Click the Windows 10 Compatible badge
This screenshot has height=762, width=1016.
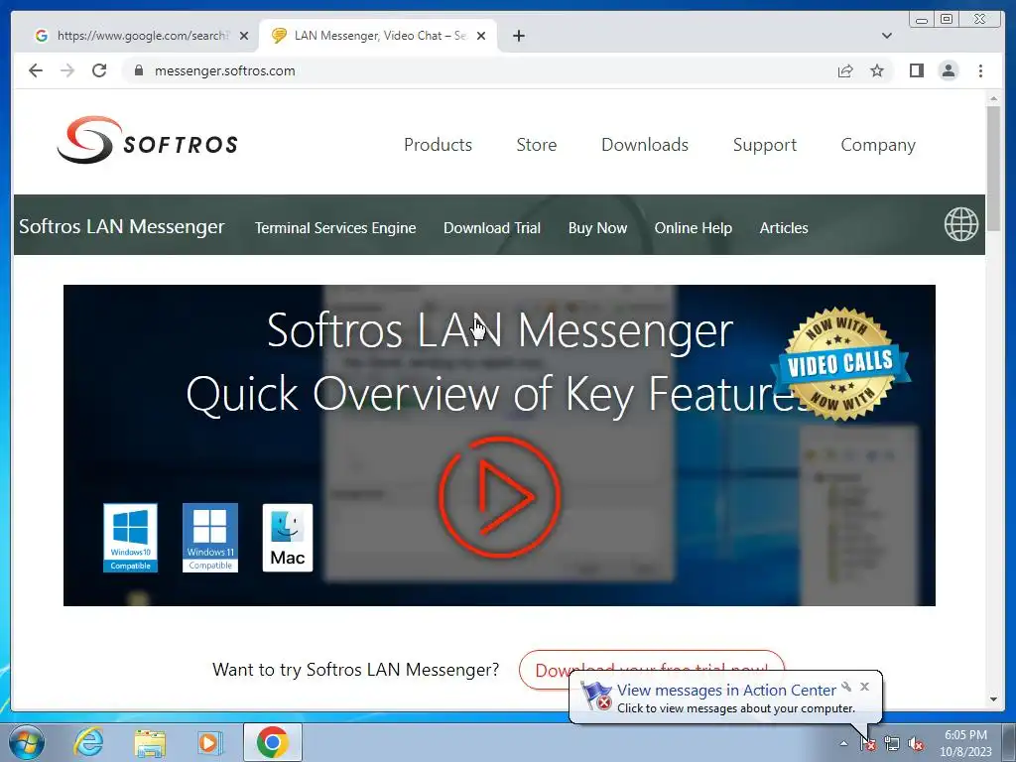point(130,538)
